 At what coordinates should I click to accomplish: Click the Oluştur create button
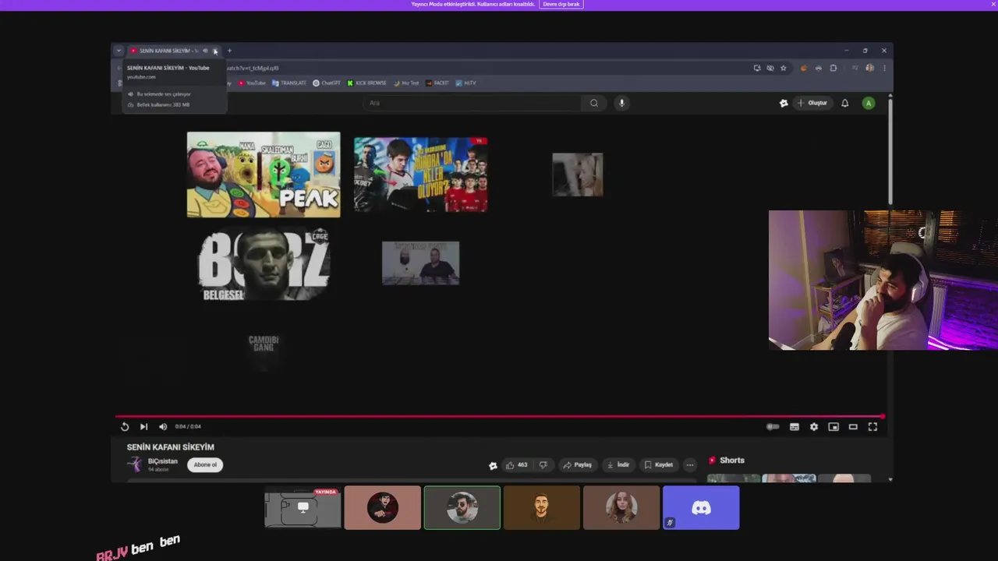coord(812,103)
